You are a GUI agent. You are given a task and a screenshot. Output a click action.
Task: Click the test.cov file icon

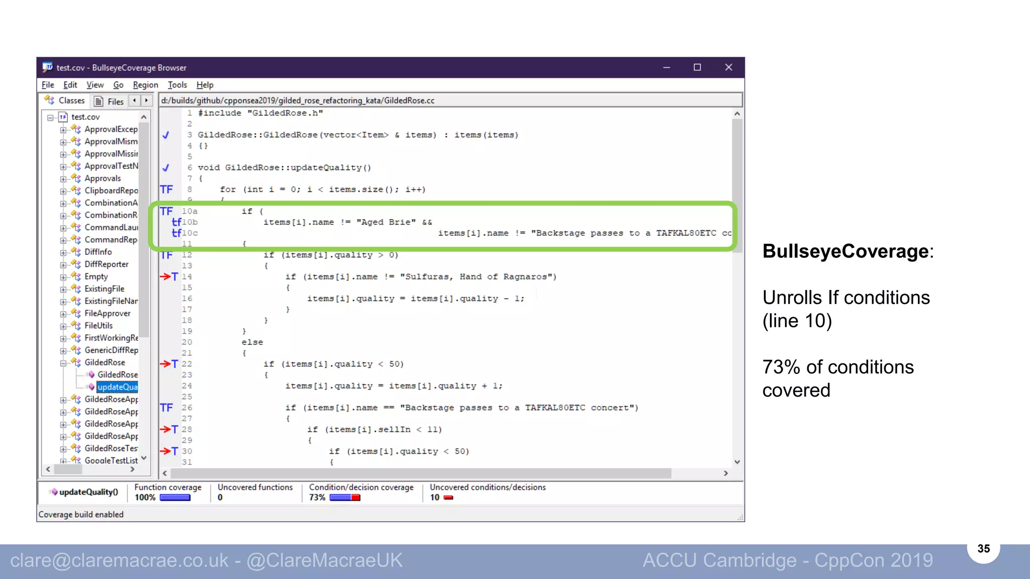tap(63, 117)
